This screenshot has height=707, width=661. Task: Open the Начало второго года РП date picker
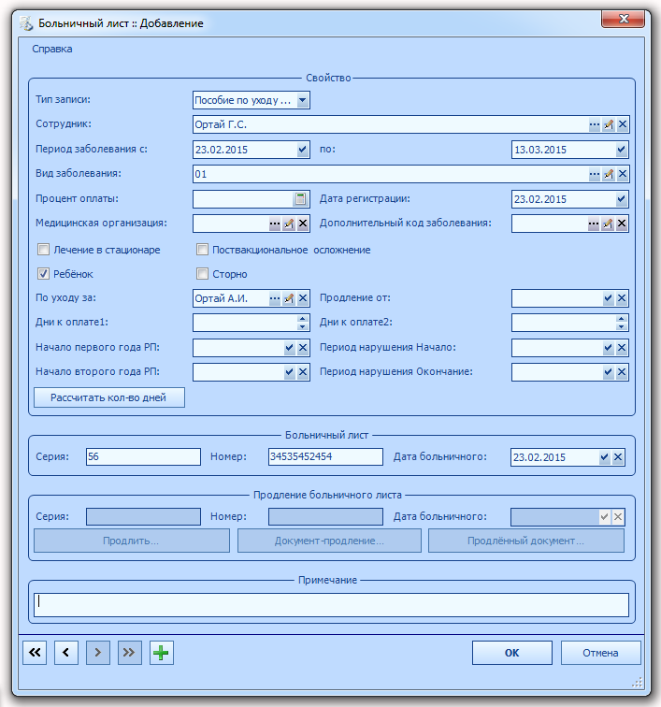tap(289, 372)
